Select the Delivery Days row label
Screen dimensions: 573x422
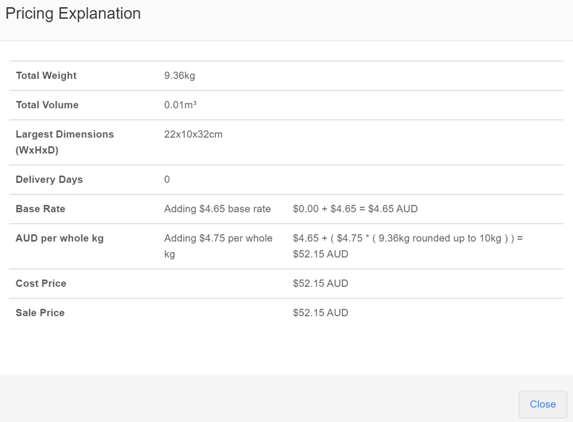[x=49, y=180]
